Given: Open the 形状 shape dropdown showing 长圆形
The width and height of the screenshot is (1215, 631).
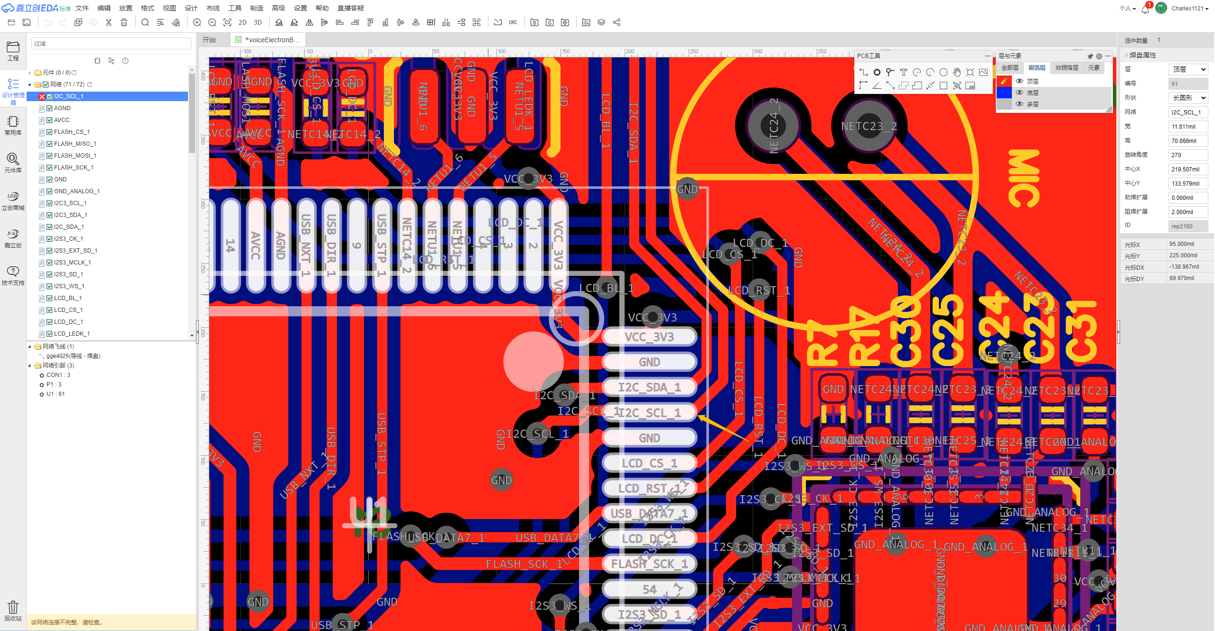Looking at the screenshot, I should click(1188, 98).
